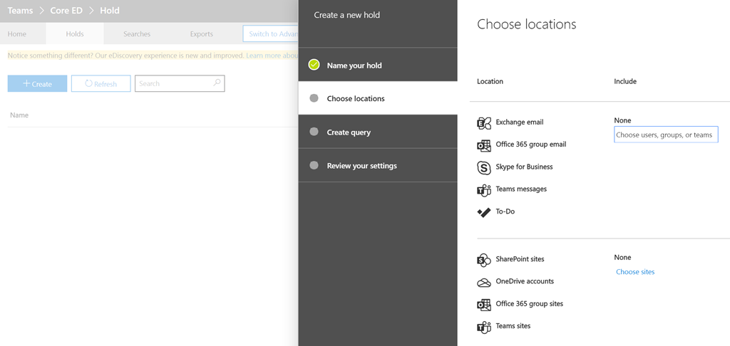
Task: Go to the Create query step
Action: coord(349,132)
